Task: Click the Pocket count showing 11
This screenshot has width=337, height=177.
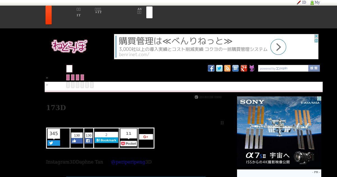Action: (x=129, y=134)
